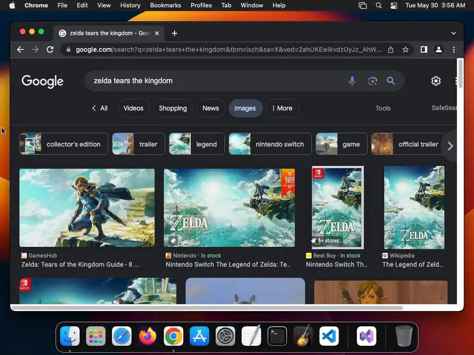Reload the current page
The image size is (474, 355).
(x=50, y=49)
